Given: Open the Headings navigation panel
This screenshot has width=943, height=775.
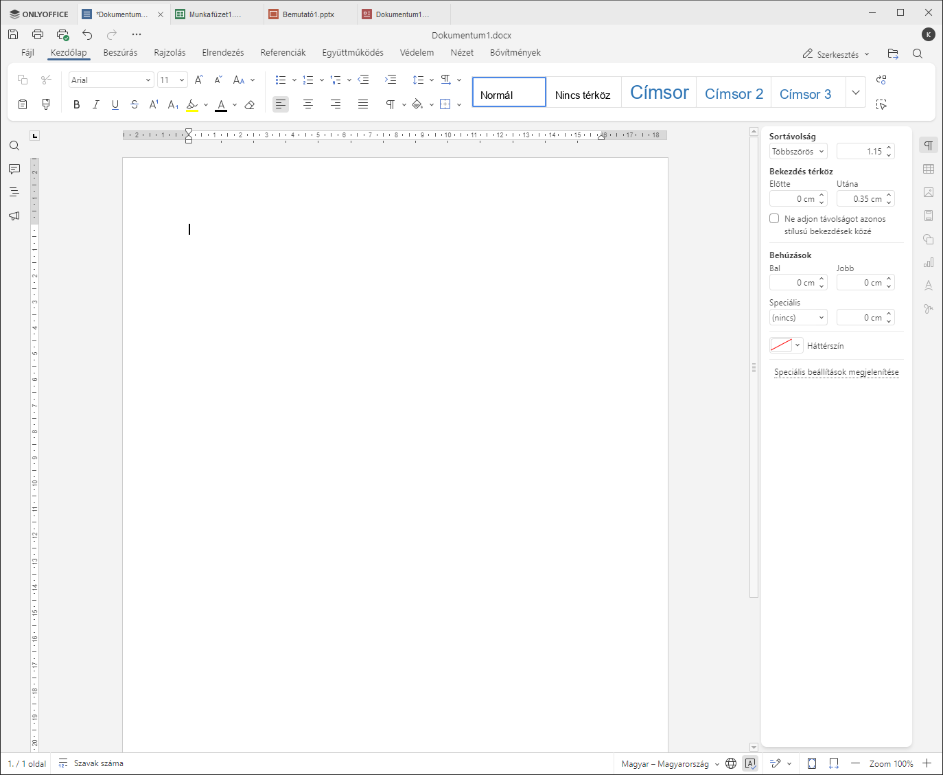Looking at the screenshot, I should click(14, 192).
